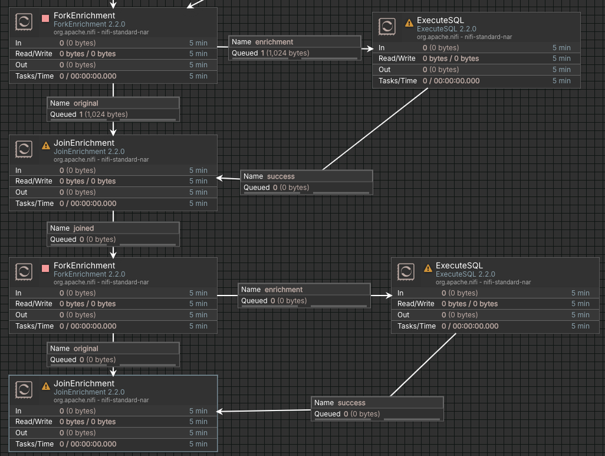Click the Tasks/Time row of lower ForkEnrichment
The image size is (605, 456).
click(x=113, y=326)
